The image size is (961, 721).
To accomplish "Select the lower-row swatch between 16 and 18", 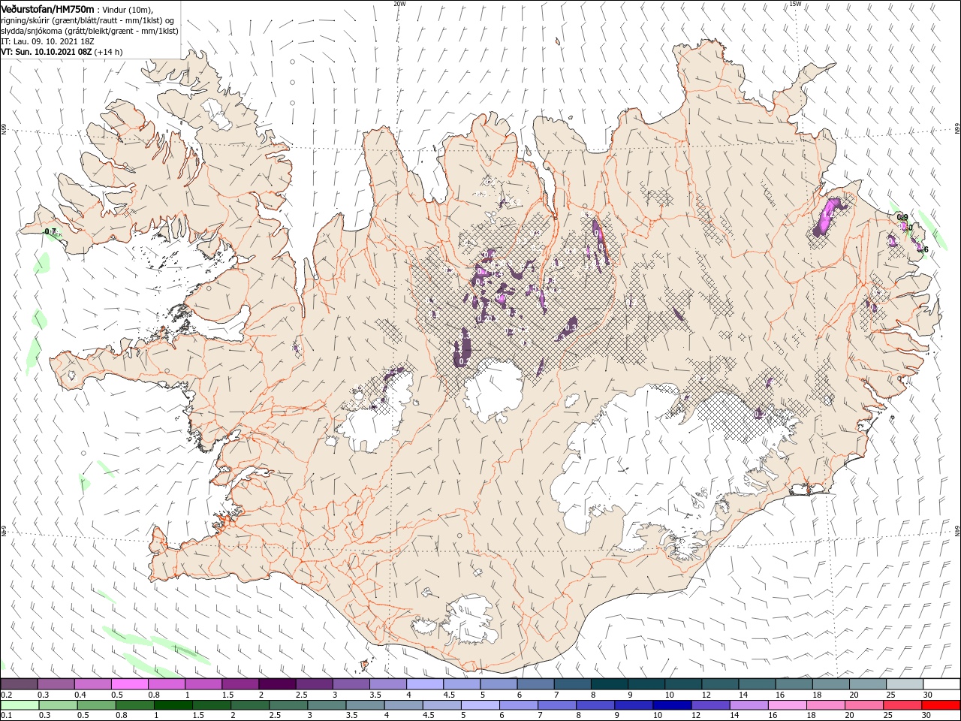I will click(788, 705).
